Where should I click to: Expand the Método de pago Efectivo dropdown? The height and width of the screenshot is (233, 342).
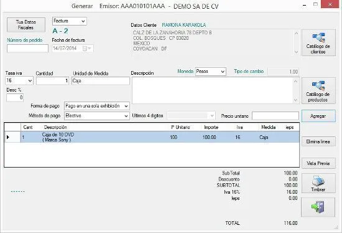click(x=126, y=116)
